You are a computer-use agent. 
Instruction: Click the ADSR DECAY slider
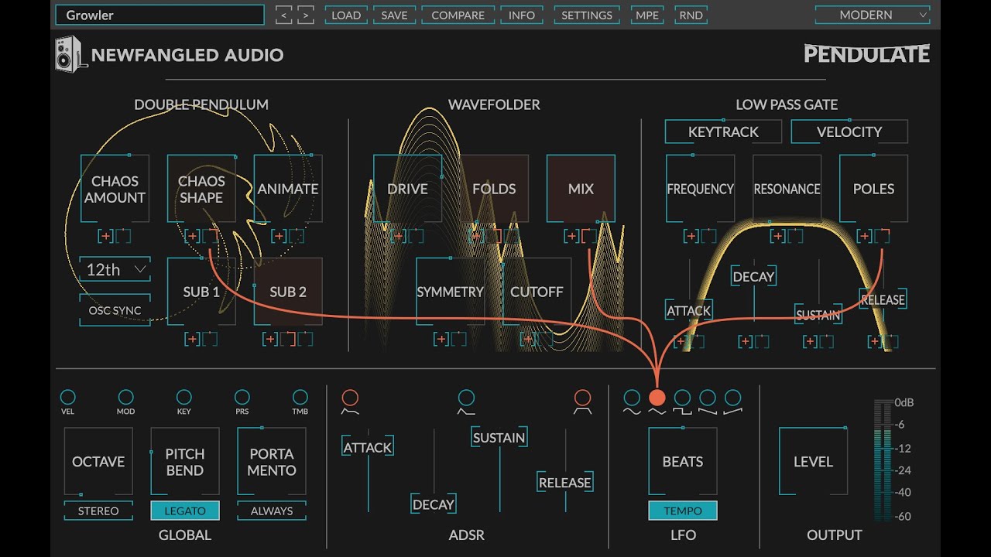point(434,504)
